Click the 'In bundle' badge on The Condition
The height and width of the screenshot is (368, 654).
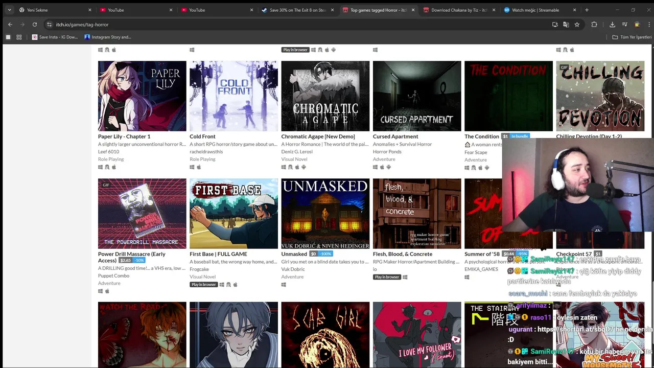click(x=520, y=136)
